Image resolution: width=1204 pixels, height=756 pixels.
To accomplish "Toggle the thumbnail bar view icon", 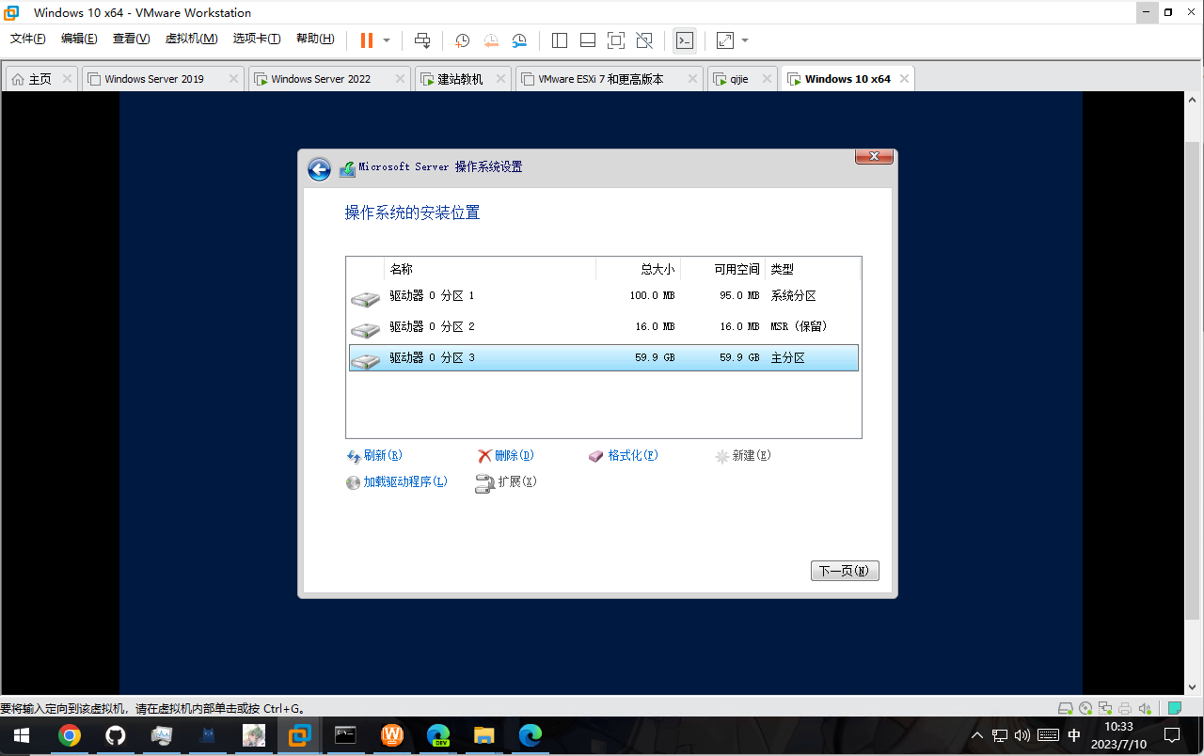I will tap(588, 40).
